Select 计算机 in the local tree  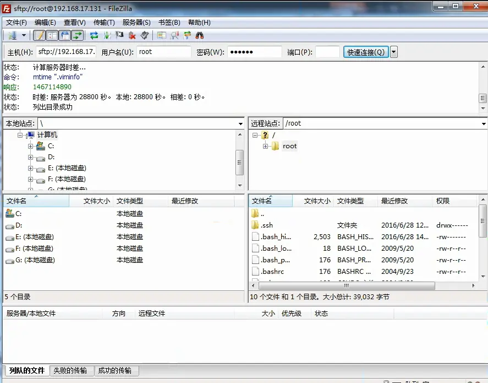point(47,135)
